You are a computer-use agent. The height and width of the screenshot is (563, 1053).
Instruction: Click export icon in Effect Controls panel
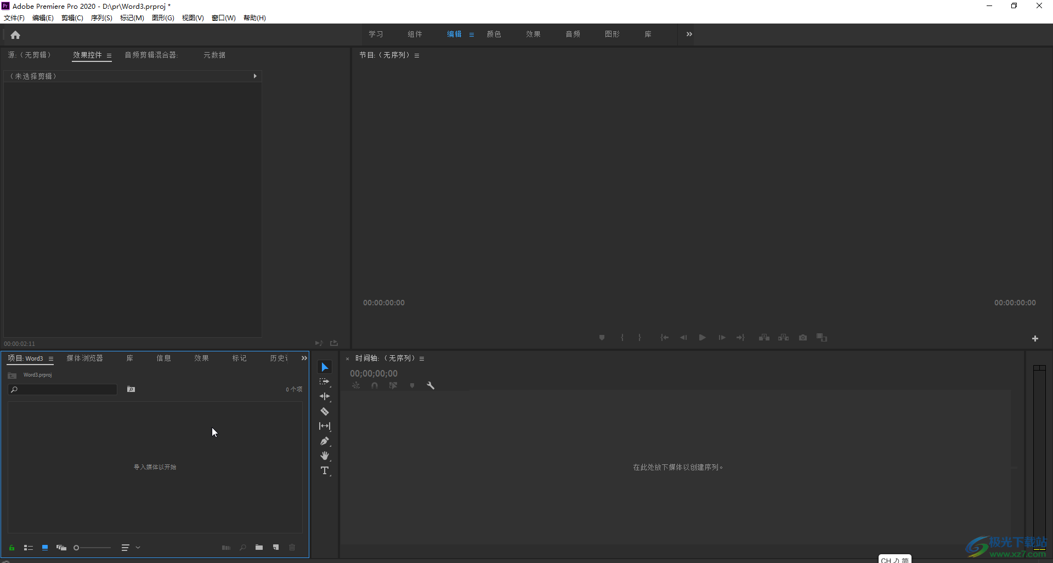click(x=334, y=343)
